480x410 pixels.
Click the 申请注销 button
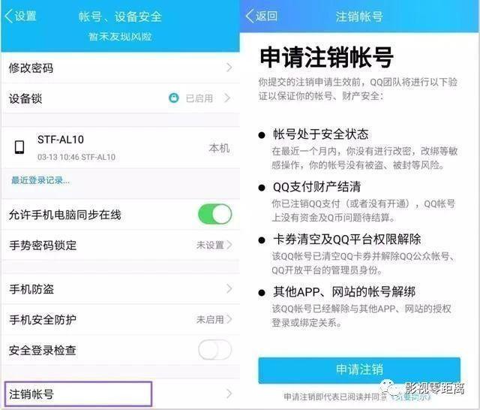359,369
